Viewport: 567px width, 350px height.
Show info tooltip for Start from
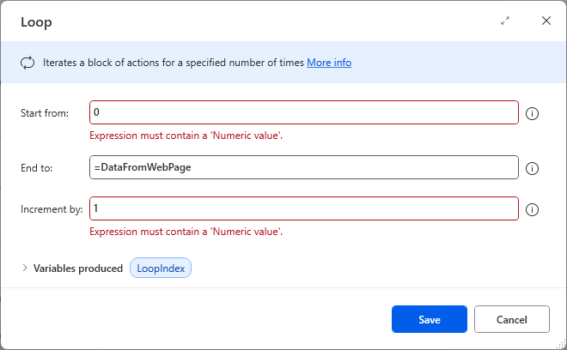532,114
